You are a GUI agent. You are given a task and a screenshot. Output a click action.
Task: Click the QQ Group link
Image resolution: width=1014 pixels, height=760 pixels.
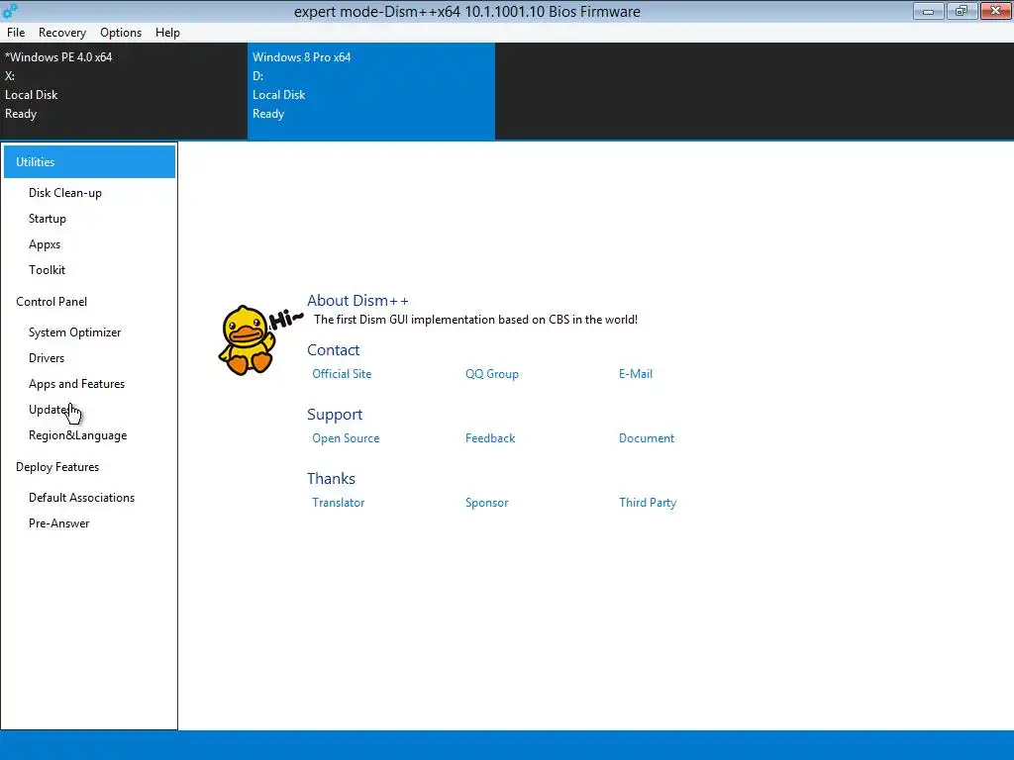[491, 373]
